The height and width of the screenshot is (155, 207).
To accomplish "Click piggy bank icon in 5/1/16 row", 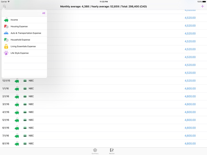I will coord(17,120).
